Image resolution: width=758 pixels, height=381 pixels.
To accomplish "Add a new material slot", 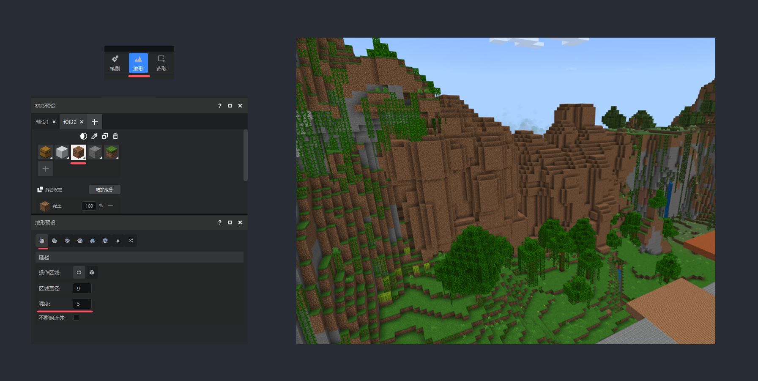I will pyautogui.click(x=46, y=169).
